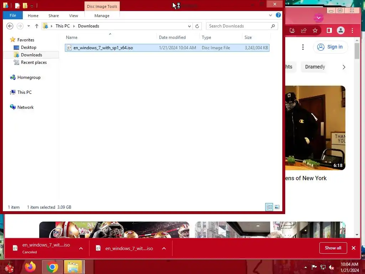Viewport: 365px width, 274px height.
Task: Open Firefox from the taskbar
Action: click(31, 267)
